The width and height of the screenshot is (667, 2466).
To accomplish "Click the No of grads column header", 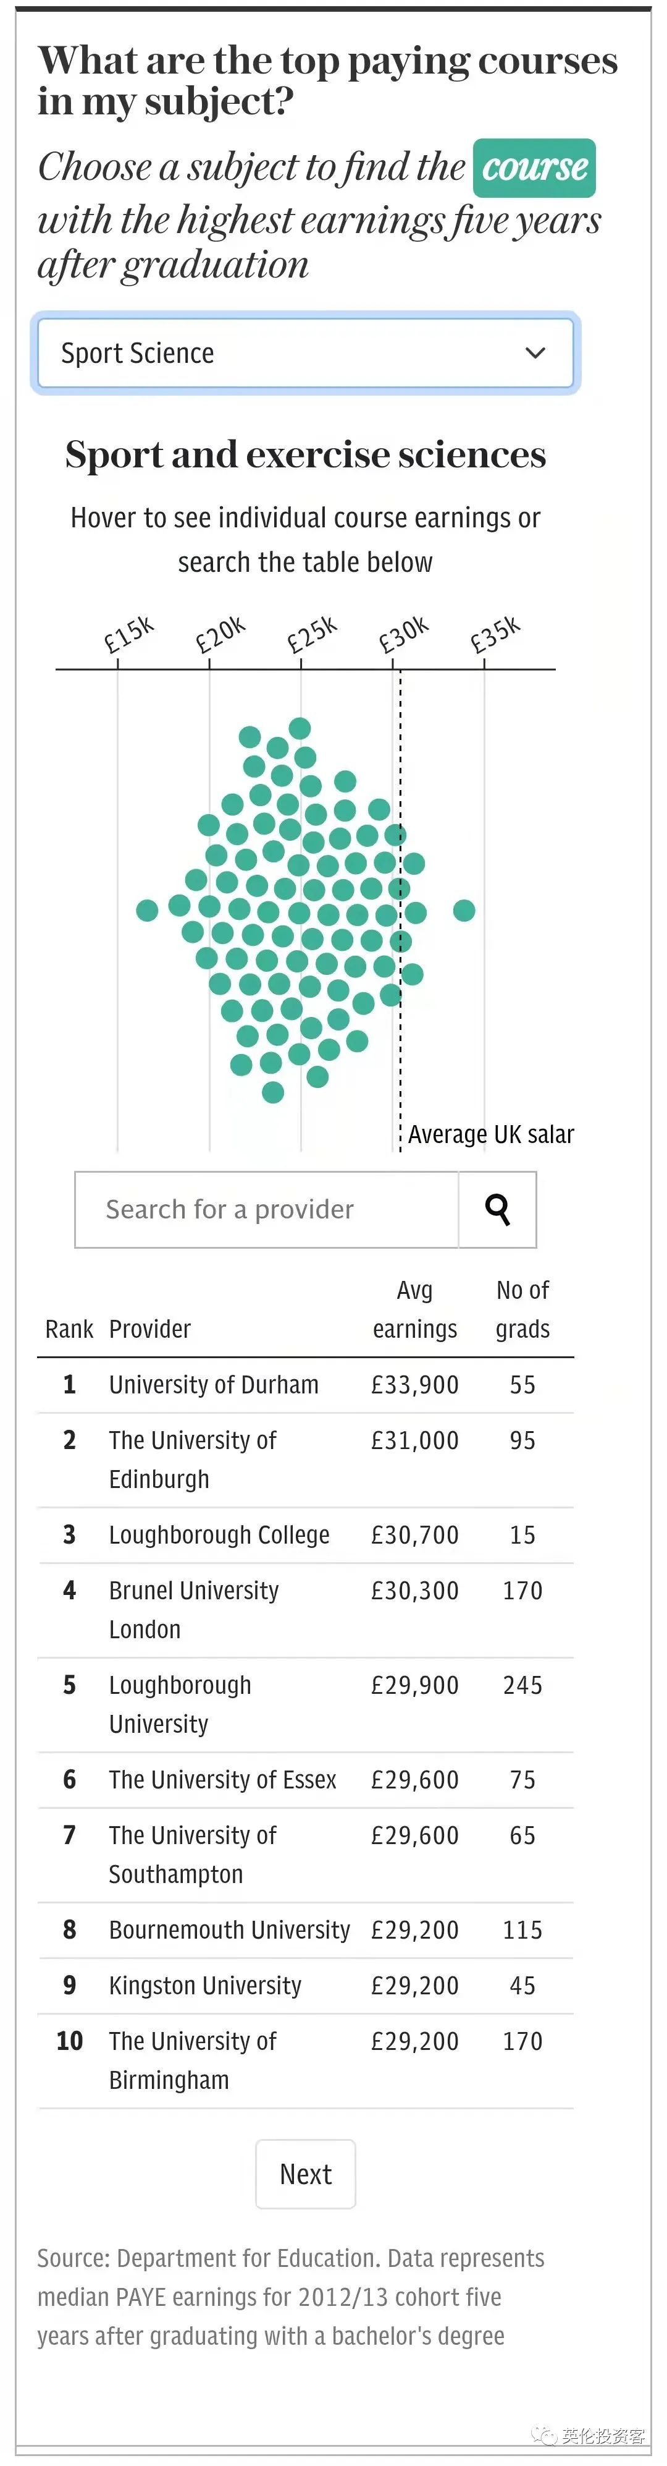I will click(x=522, y=1309).
